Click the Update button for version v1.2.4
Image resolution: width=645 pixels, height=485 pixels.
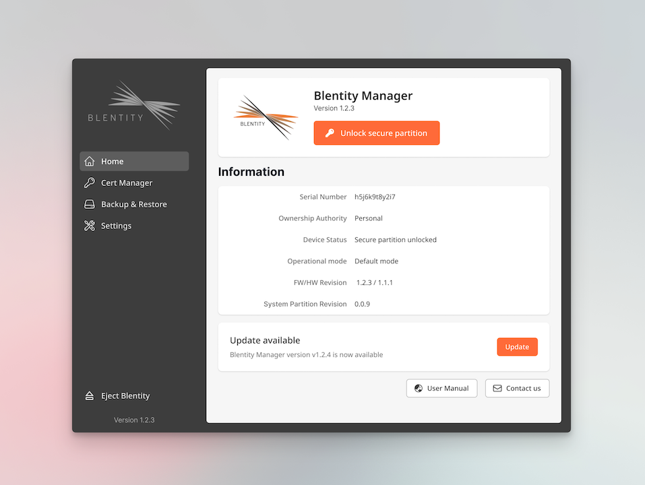coord(517,346)
